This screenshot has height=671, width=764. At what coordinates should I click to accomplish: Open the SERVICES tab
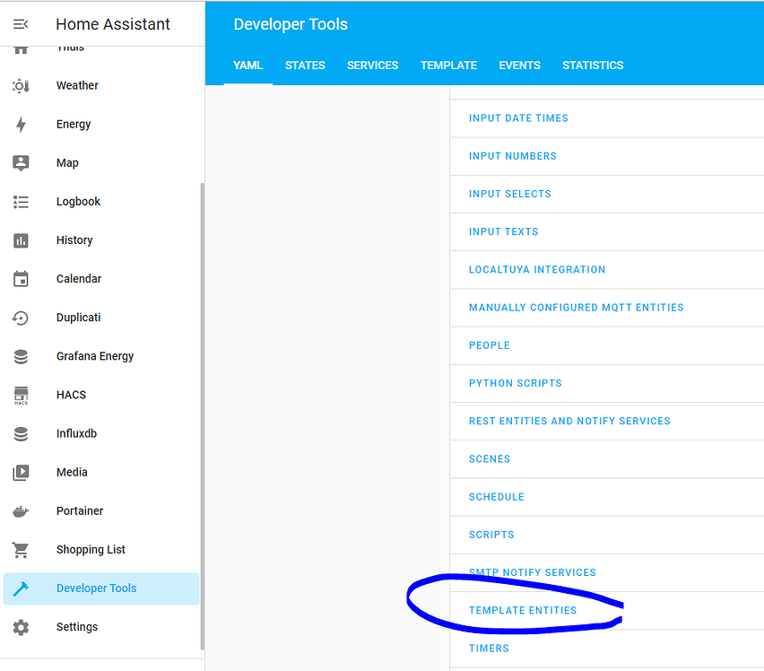(372, 65)
